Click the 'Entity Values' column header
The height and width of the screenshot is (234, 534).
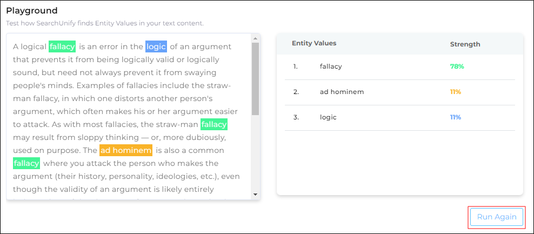point(314,43)
